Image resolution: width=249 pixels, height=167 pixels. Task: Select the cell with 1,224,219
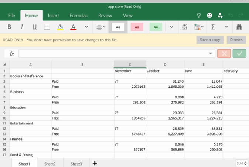tap(204, 118)
